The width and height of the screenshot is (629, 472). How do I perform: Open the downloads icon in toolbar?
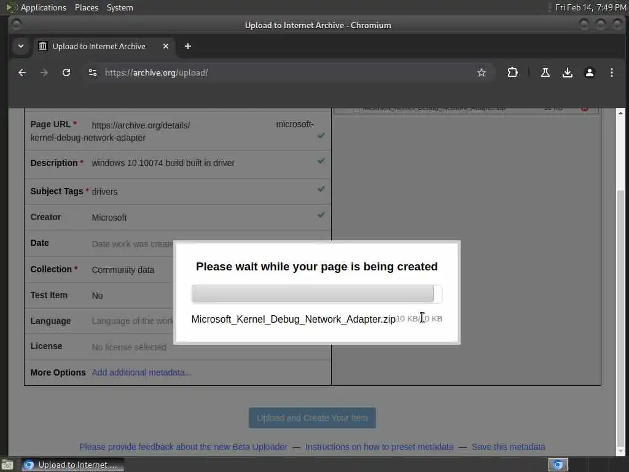coord(567,73)
